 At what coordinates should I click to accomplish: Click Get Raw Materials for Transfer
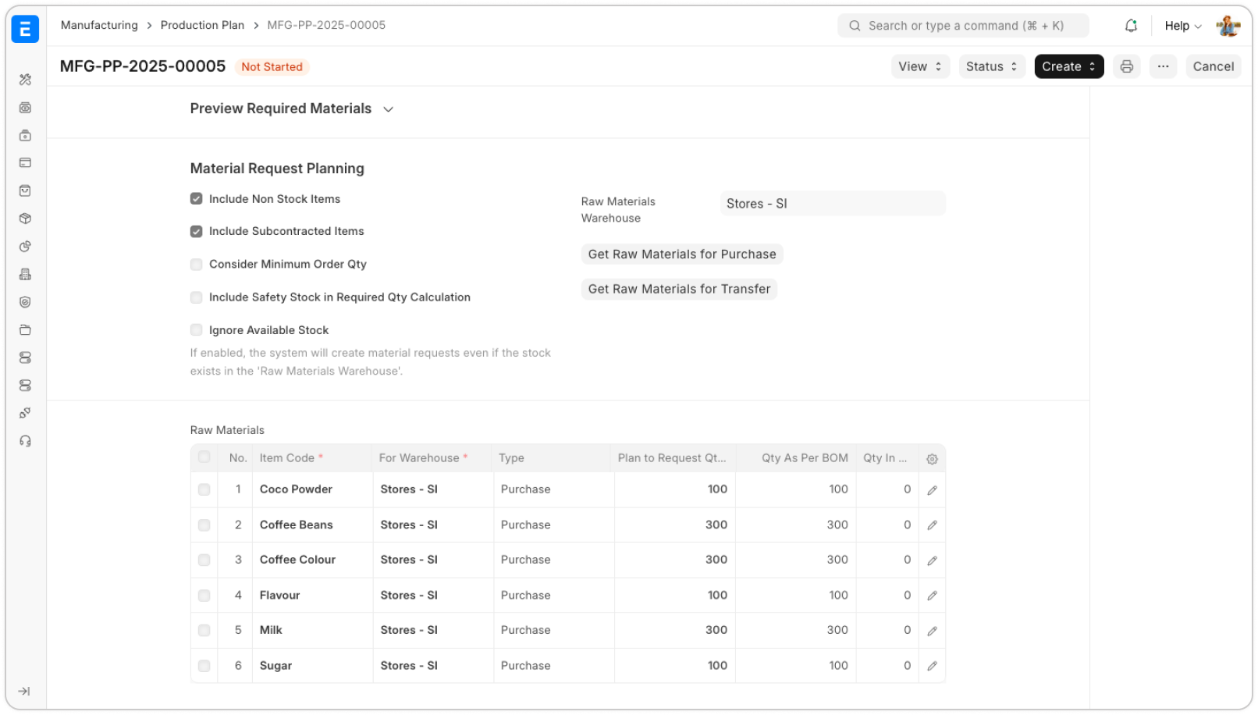679,290
